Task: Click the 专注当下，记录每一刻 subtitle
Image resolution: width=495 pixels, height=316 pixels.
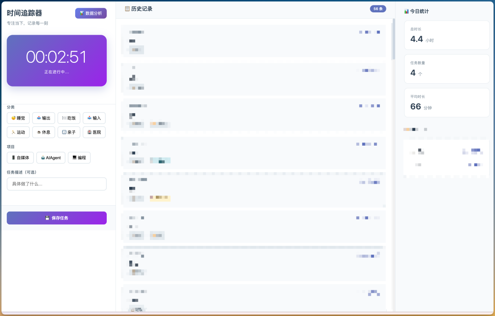Action: click(x=27, y=23)
